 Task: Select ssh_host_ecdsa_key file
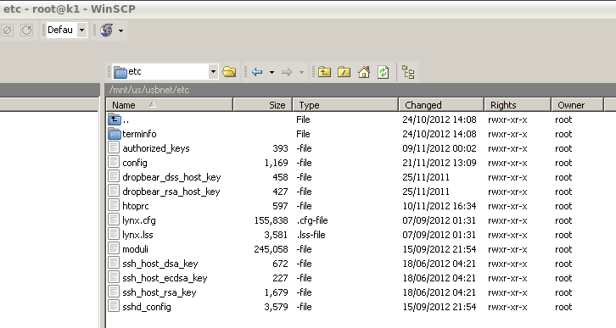tap(165, 278)
